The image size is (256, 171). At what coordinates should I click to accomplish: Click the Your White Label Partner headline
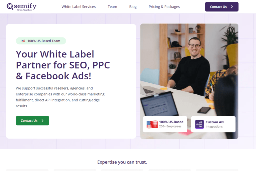(x=63, y=65)
